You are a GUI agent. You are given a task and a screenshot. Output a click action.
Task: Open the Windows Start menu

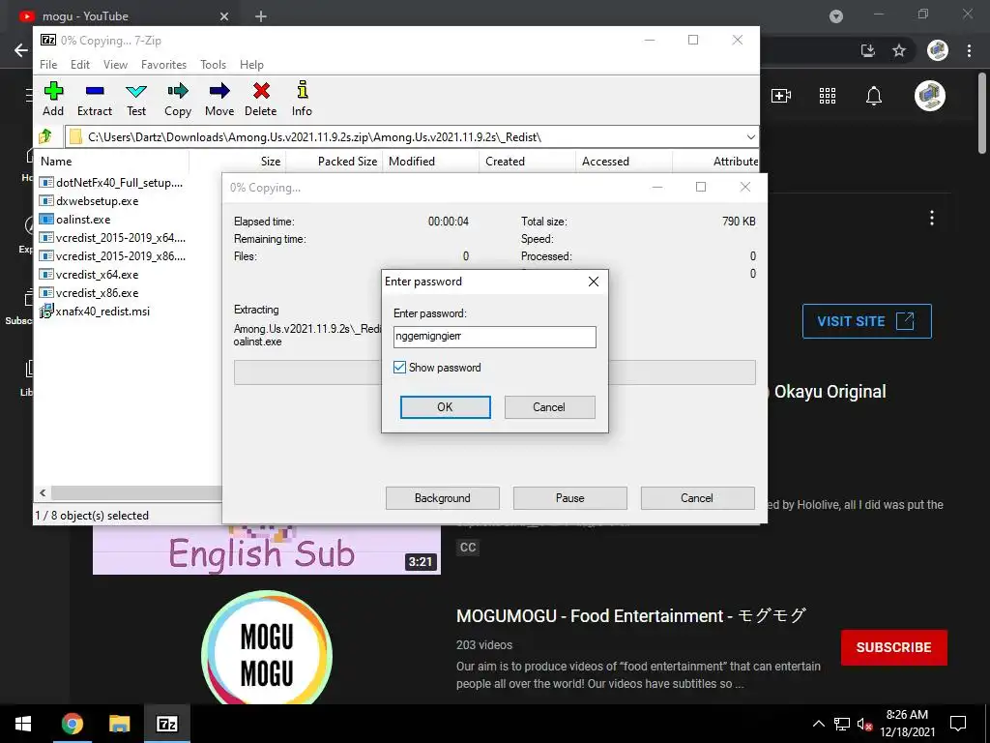23,724
